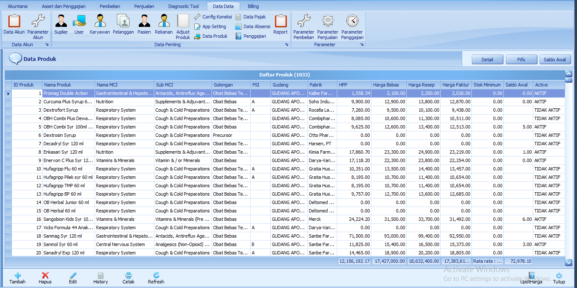Click the Refresh icon at the bottom
This screenshot has width=577, height=288.
(x=156, y=275)
